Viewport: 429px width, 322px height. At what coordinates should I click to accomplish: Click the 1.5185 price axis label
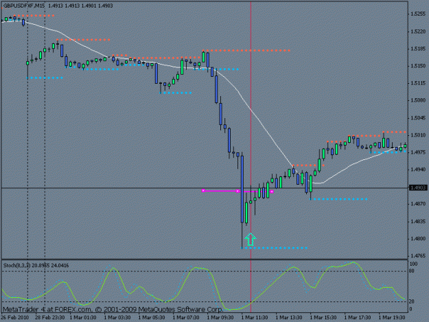(418, 49)
